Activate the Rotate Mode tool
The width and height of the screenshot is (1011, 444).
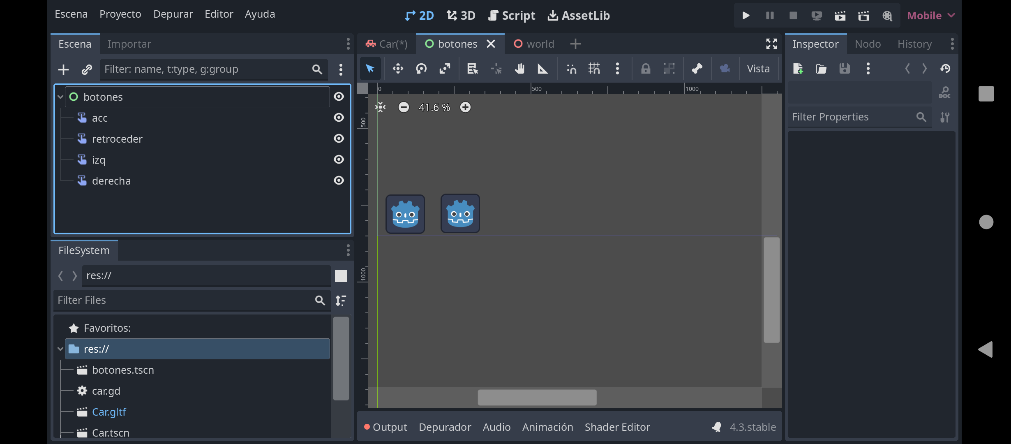coord(421,69)
